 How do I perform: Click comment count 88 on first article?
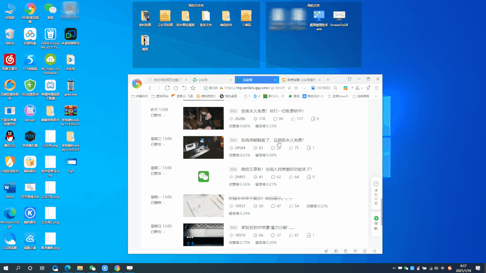(x=278, y=119)
